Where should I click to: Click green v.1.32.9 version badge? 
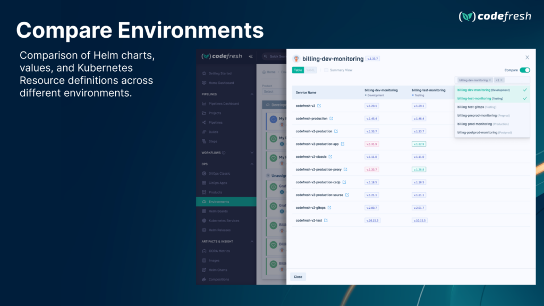point(419,144)
